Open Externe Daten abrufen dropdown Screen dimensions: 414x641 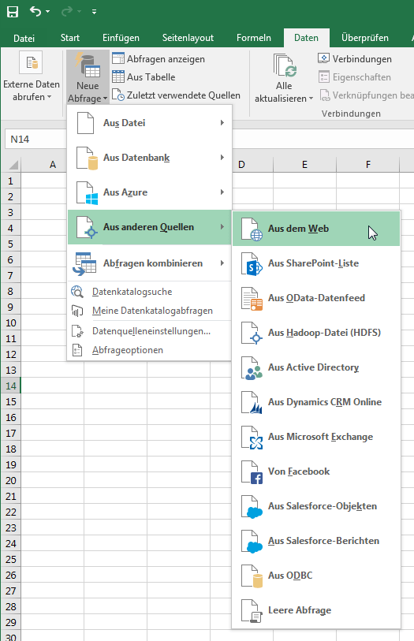point(32,76)
